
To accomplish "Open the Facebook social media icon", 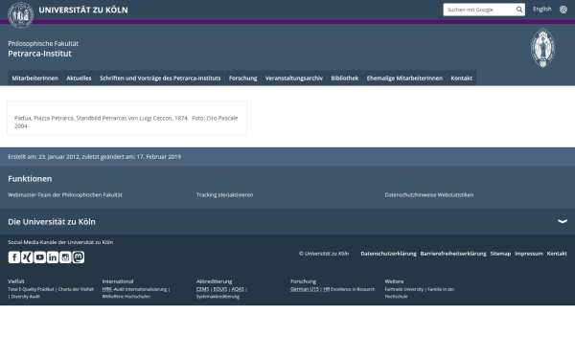I will pos(14,258).
